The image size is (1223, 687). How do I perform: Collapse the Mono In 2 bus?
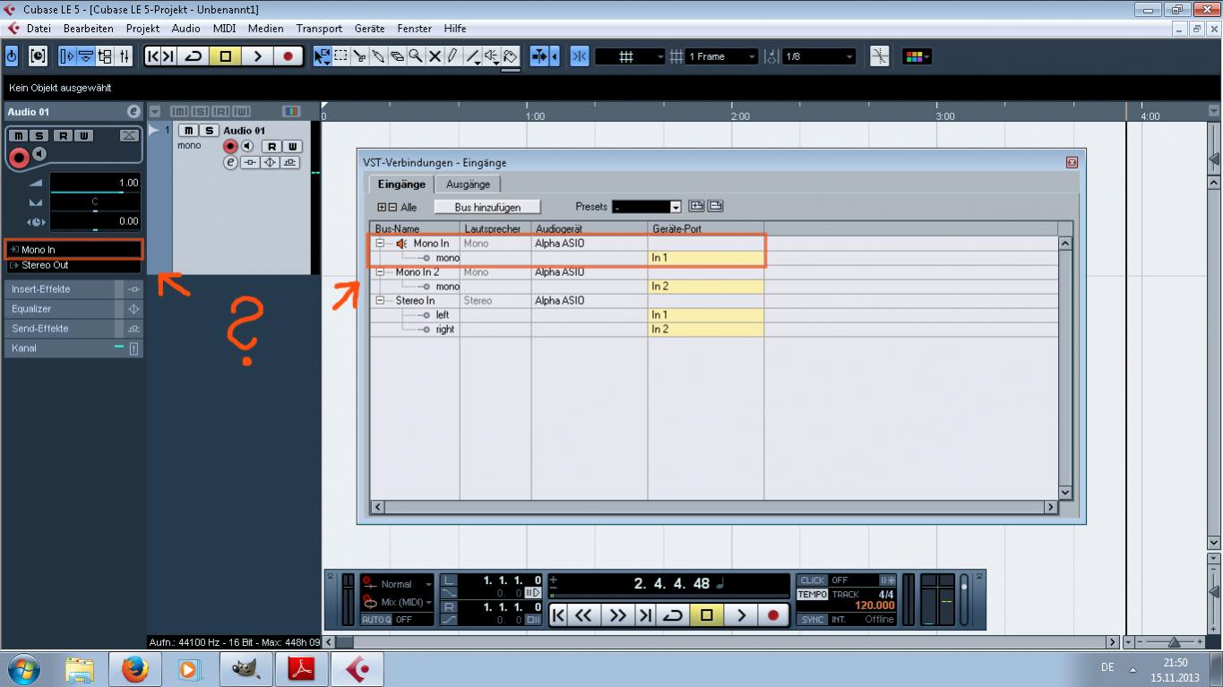coord(380,272)
